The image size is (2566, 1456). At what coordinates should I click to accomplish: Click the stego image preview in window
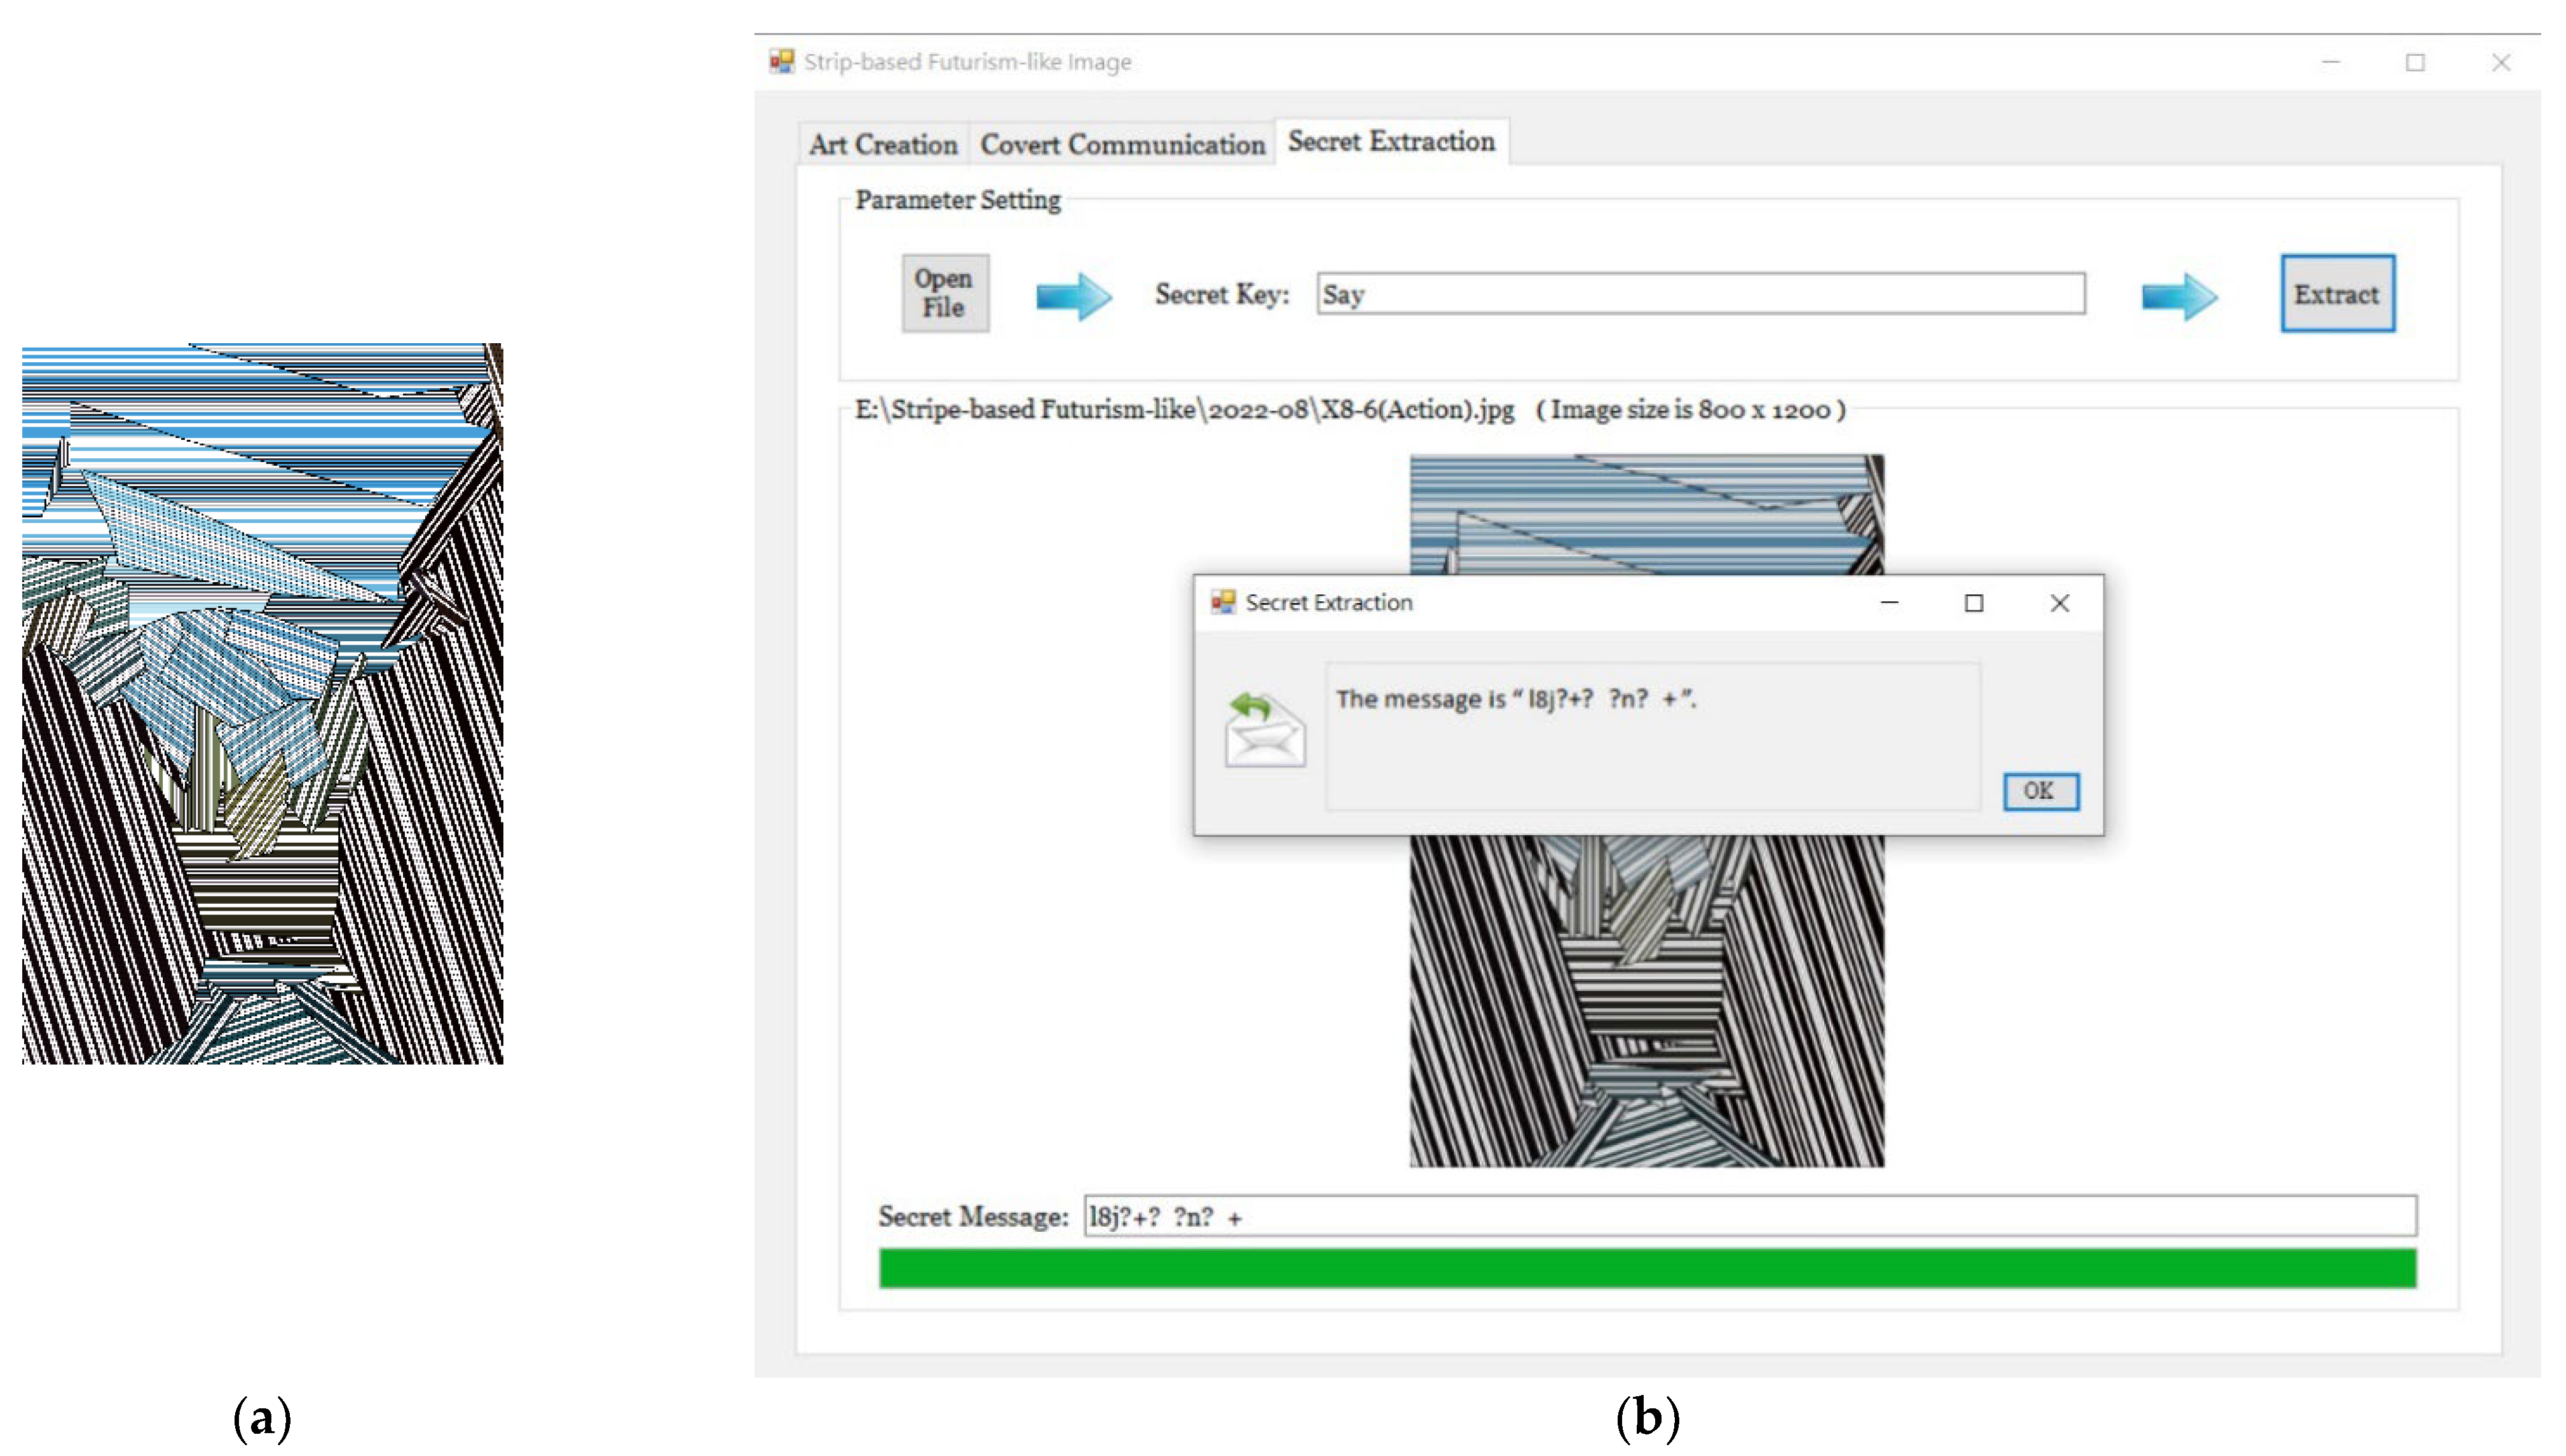[x=1646, y=1000]
